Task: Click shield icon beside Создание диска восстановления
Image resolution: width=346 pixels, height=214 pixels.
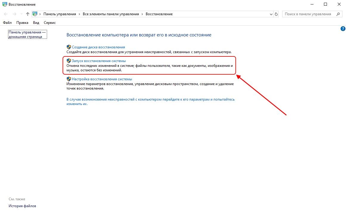Action: point(69,47)
